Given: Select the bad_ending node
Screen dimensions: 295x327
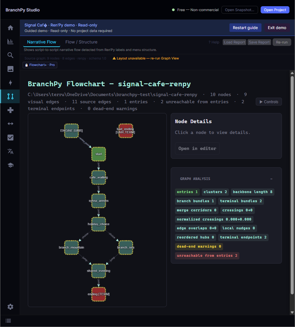Looking at the screenshot, I should [x=126, y=131].
